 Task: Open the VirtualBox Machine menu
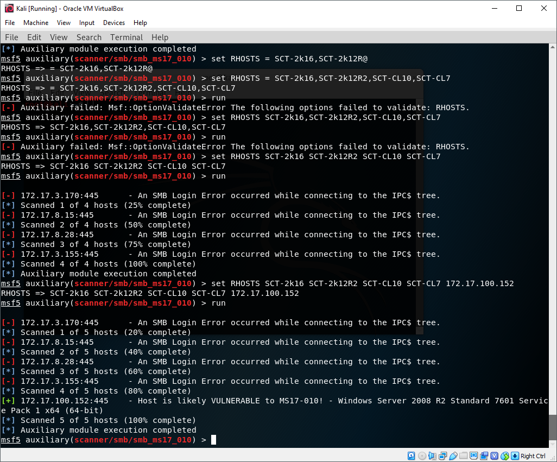[x=36, y=23]
